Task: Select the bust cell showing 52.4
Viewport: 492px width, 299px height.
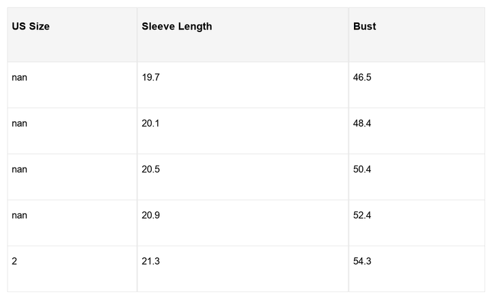Action: pyautogui.click(x=362, y=216)
